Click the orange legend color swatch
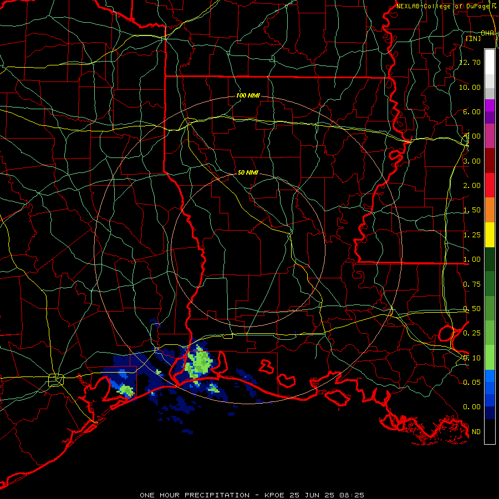This screenshot has height=499, width=499. tap(490, 210)
